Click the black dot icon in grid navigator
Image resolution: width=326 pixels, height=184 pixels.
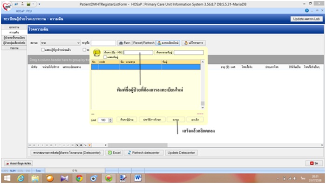[x=81, y=145]
